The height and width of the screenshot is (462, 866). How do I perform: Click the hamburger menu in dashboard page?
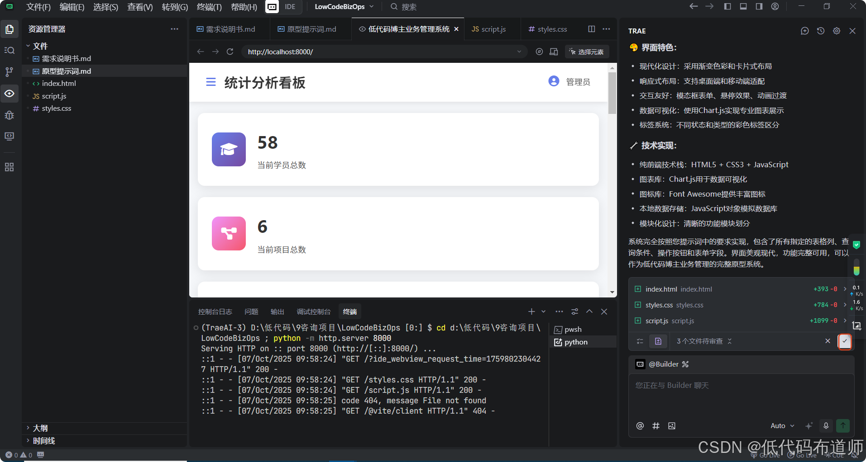click(211, 82)
